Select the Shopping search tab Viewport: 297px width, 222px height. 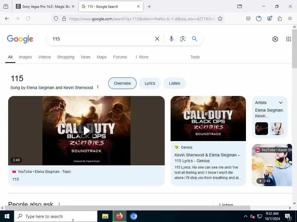click(x=66, y=57)
